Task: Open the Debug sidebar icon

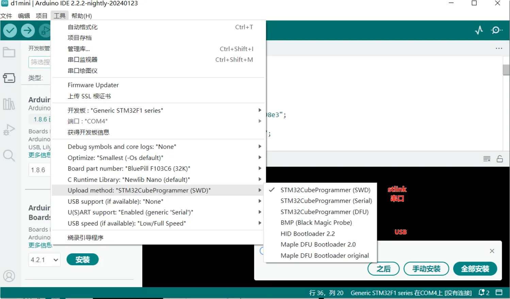Action: tap(9, 130)
